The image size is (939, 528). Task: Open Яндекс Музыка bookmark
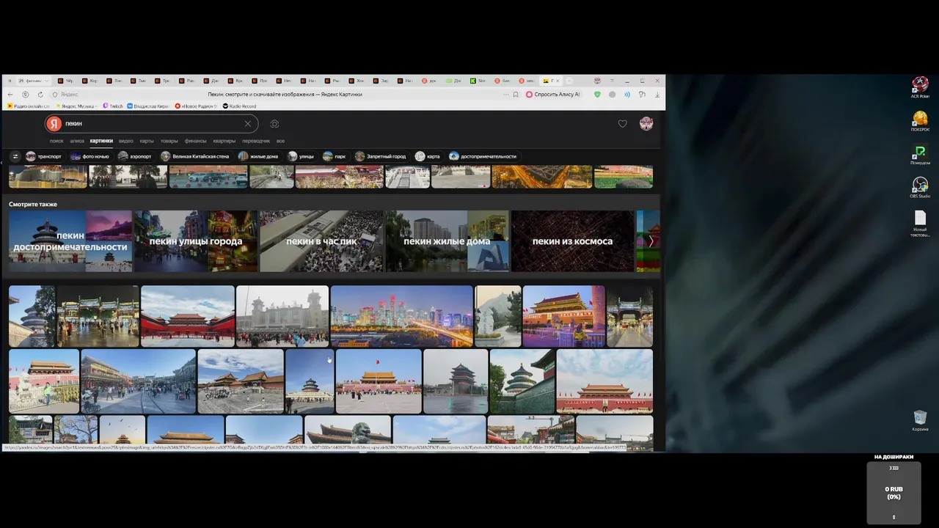[77, 106]
